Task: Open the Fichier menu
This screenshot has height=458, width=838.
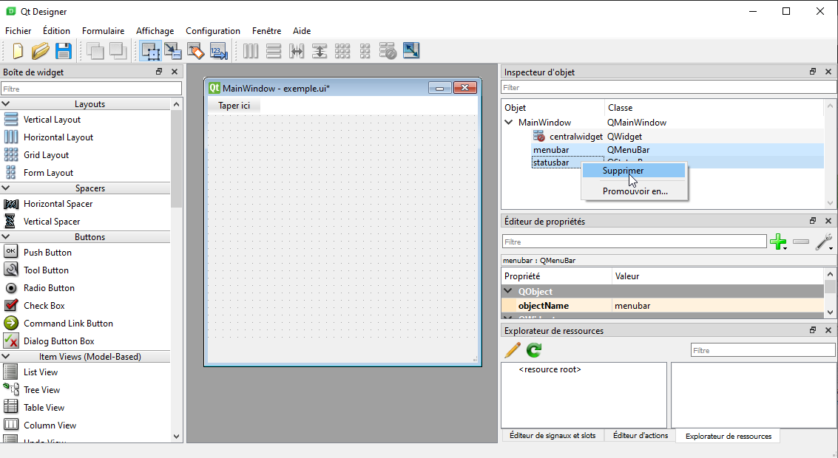Action: tap(18, 31)
